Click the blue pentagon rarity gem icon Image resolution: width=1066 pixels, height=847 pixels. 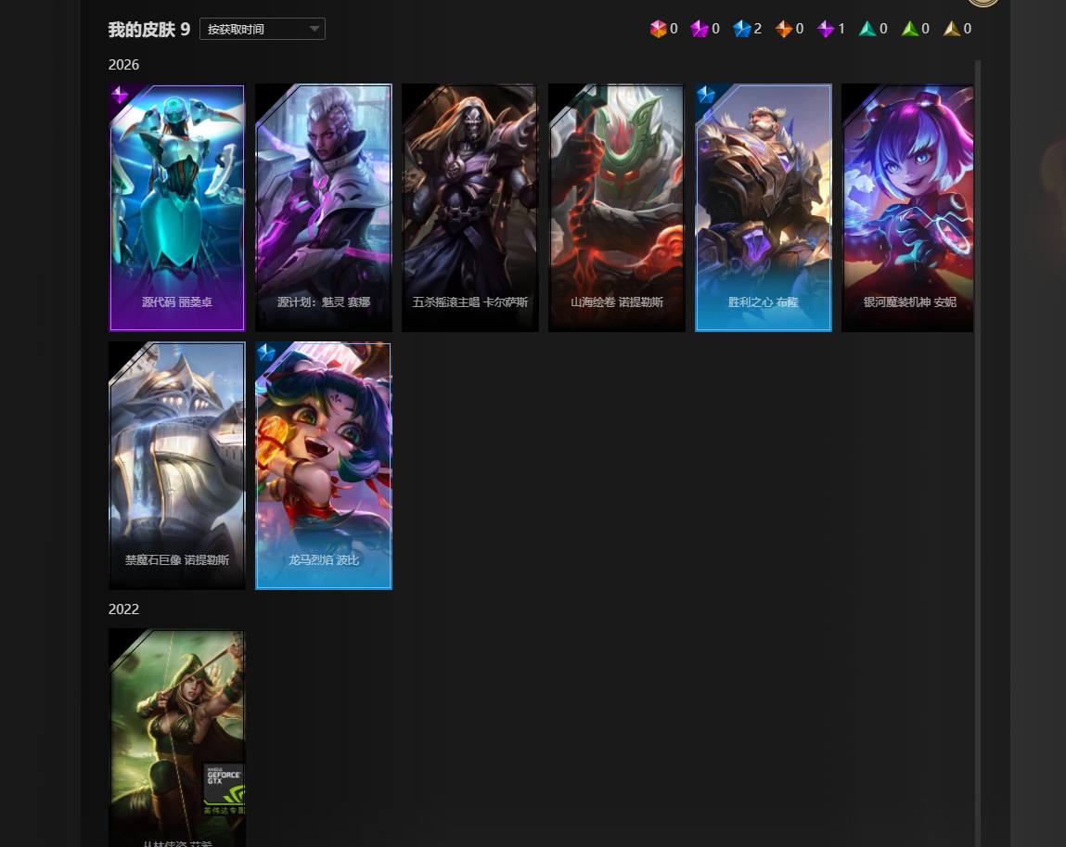(x=741, y=29)
